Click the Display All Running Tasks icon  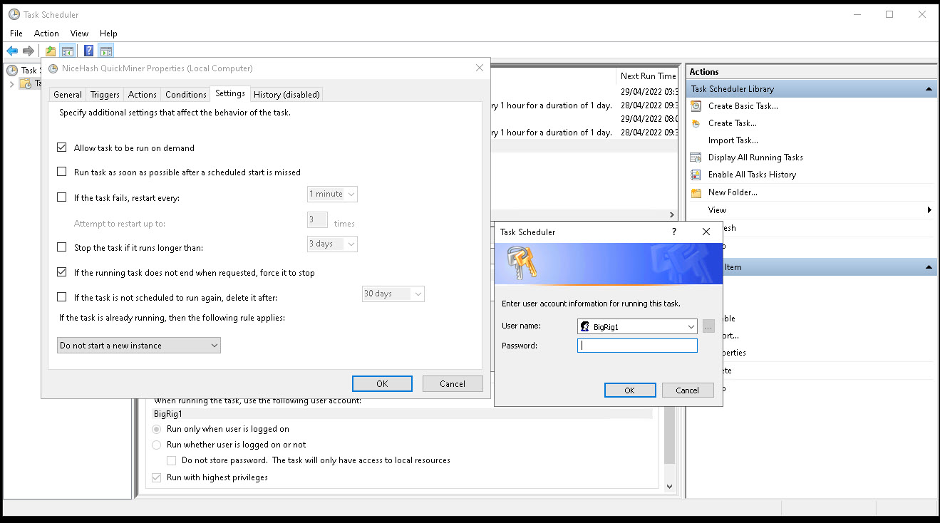pos(695,157)
